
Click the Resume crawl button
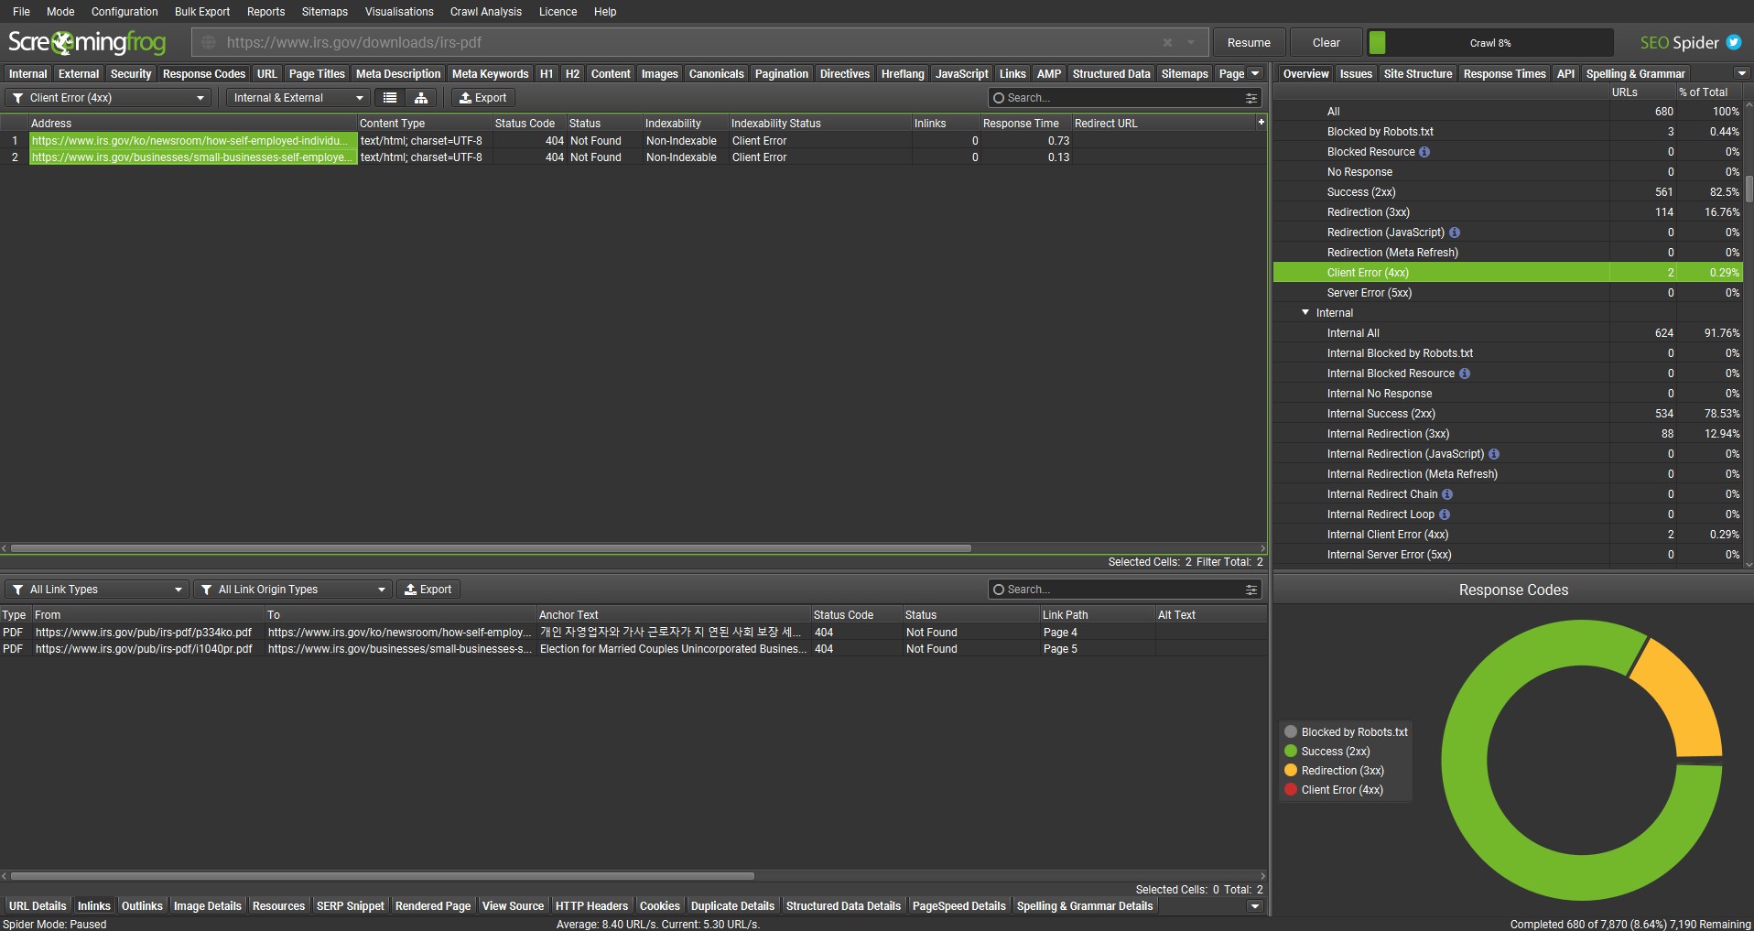(x=1249, y=42)
